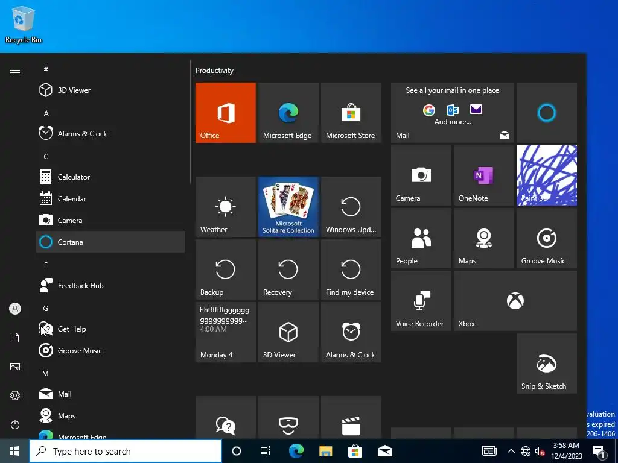This screenshot has width=618, height=463.
Task: Select 3D Viewer in the app list
Action: point(110,90)
